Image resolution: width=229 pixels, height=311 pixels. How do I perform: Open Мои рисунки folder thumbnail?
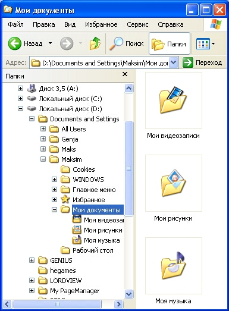pyautogui.click(x=174, y=183)
